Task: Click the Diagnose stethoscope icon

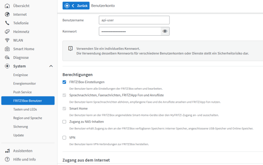Action: click(7, 57)
